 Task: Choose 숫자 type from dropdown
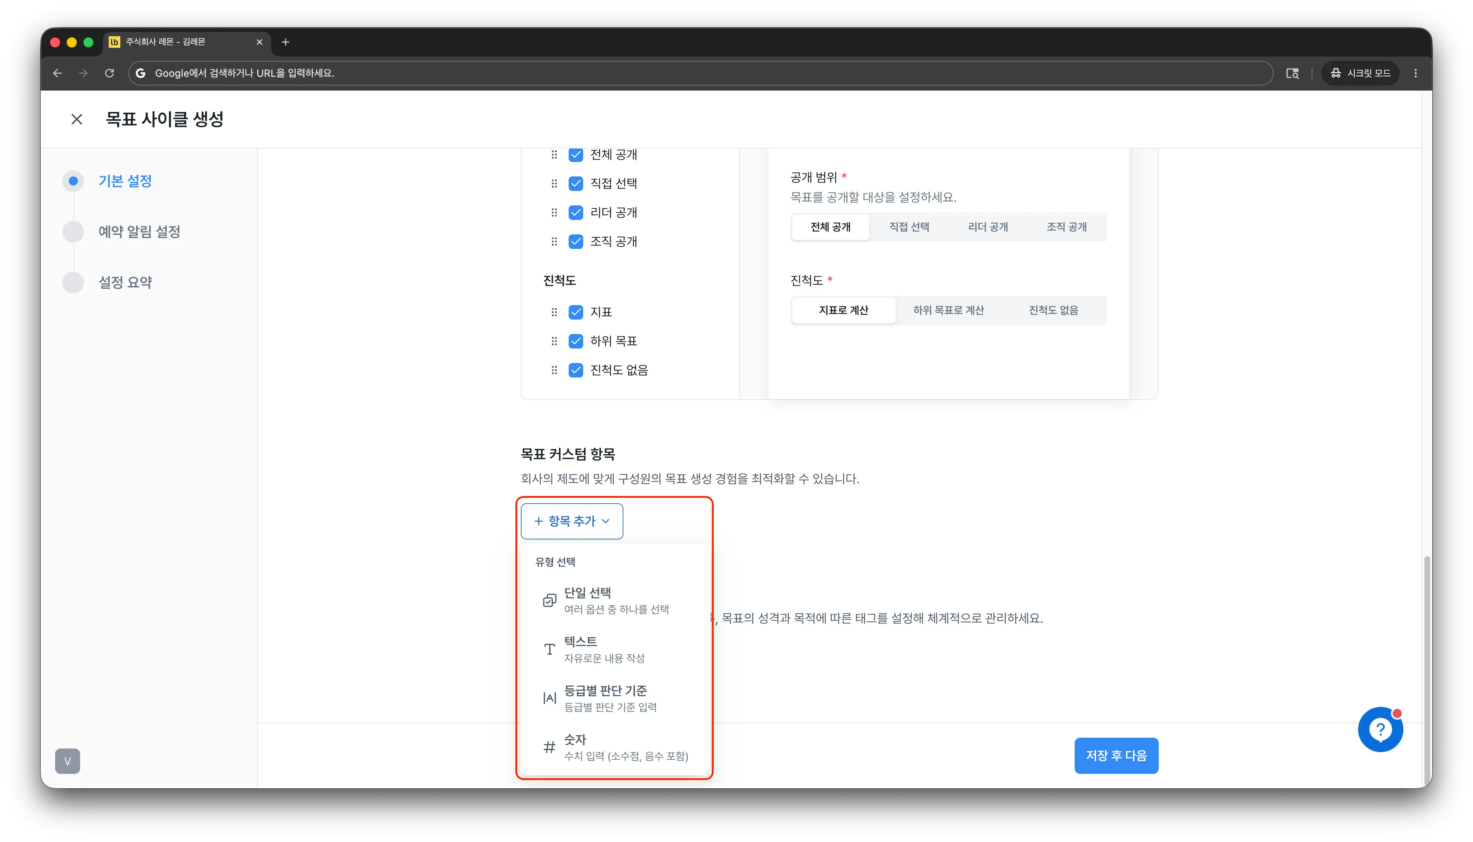(x=615, y=747)
